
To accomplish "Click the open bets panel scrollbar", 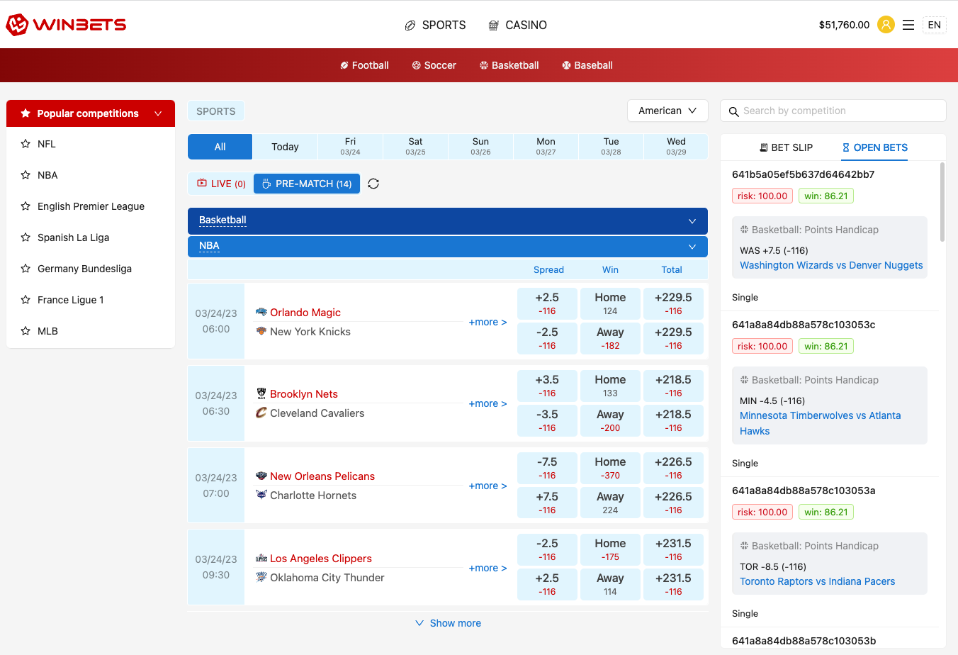I will (x=942, y=202).
